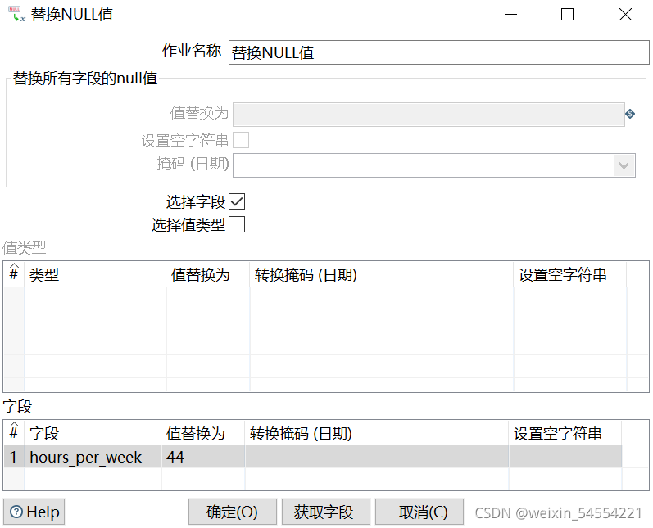This screenshot has width=653, height=528.
Task: Click the 值替换为 input field in the null group
Action: pyautogui.click(x=429, y=115)
